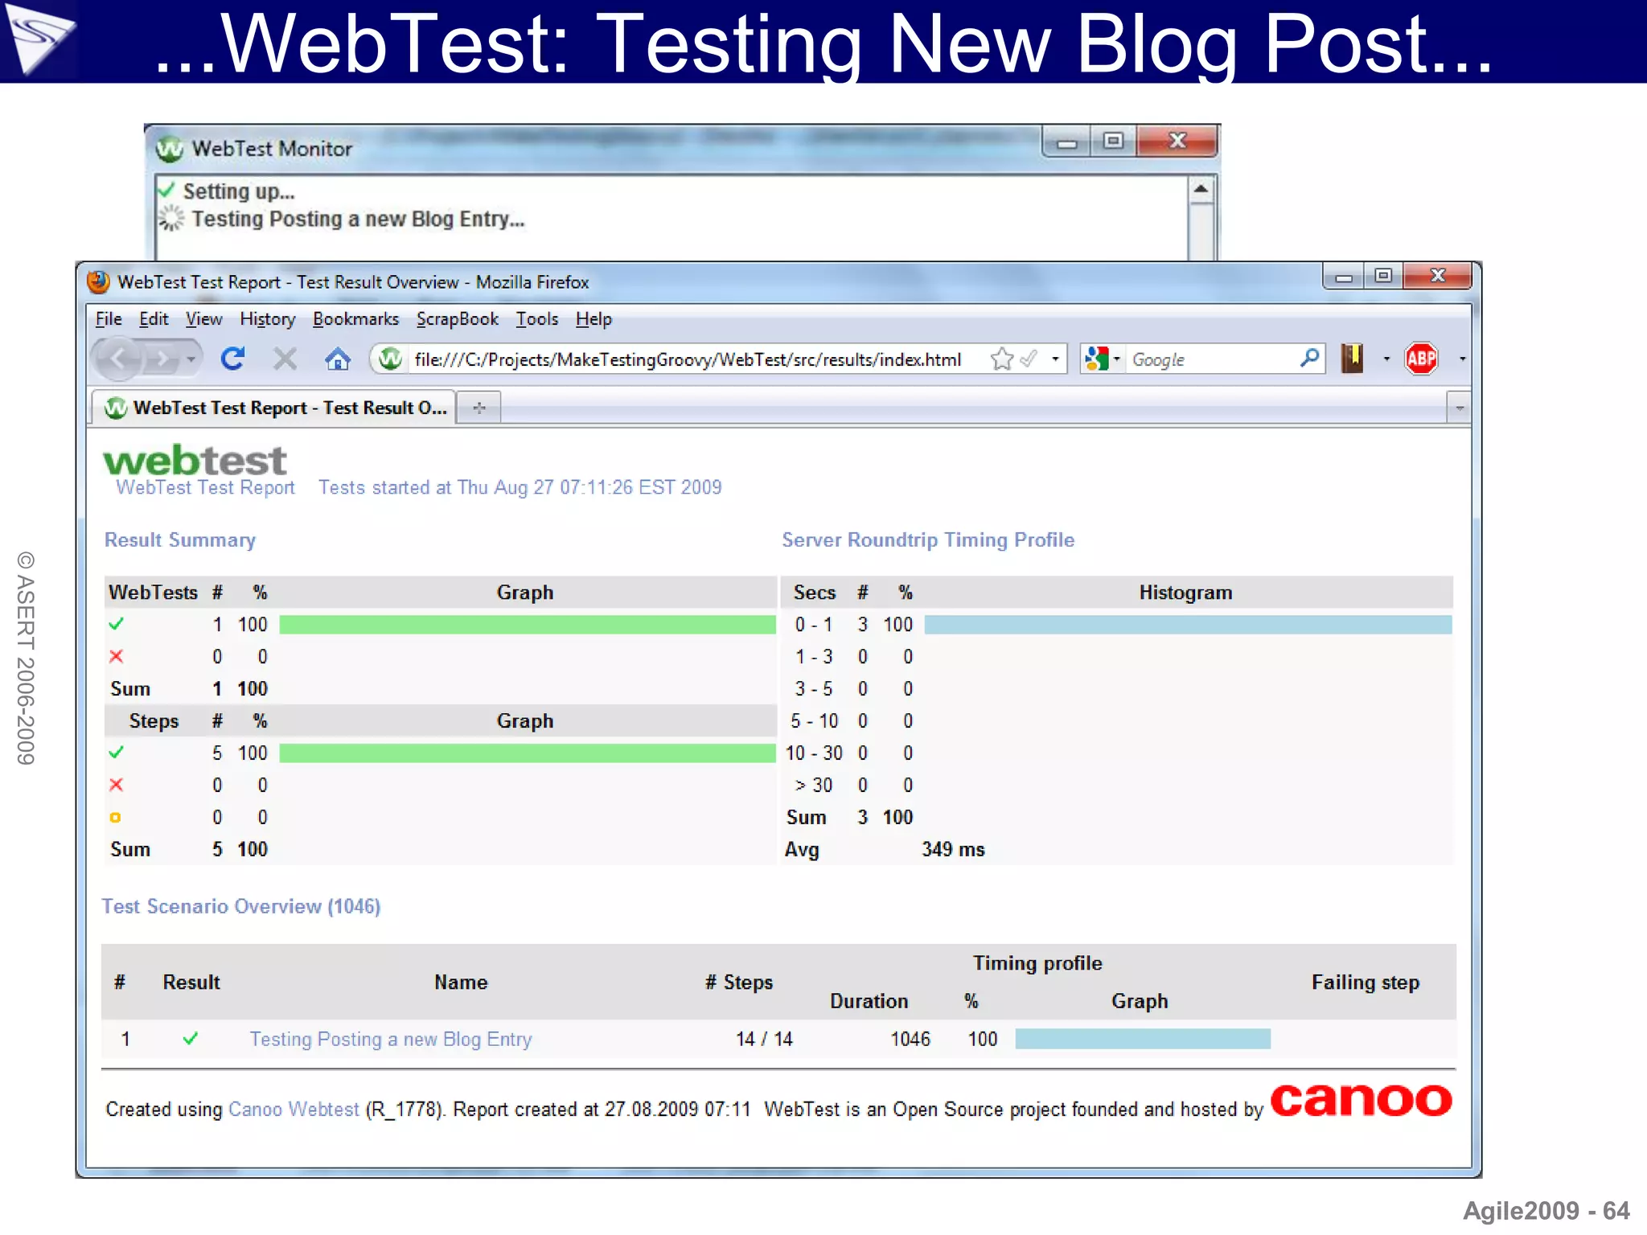This screenshot has height=1235, width=1647.
Task: Click the orange not-executed icon in Steps table
Action: 116,817
